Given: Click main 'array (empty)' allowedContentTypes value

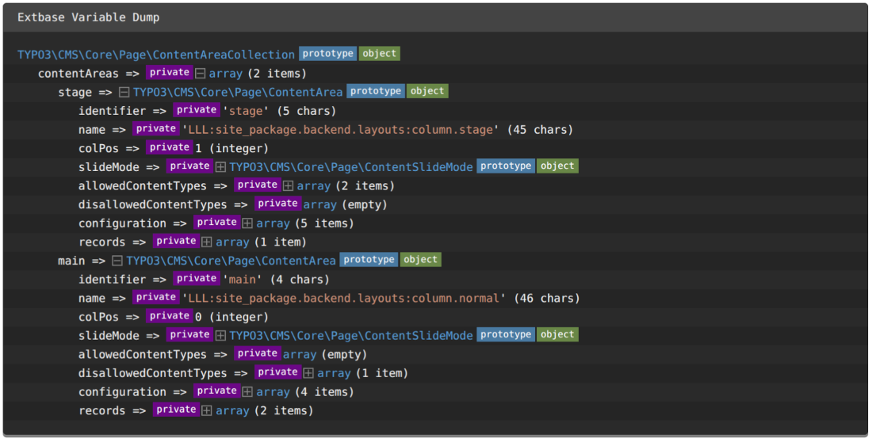Looking at the screenshot, I should 325,354.
